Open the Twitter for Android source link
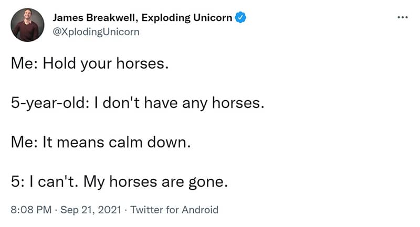The image size is (420, 227). click(174, 210)
